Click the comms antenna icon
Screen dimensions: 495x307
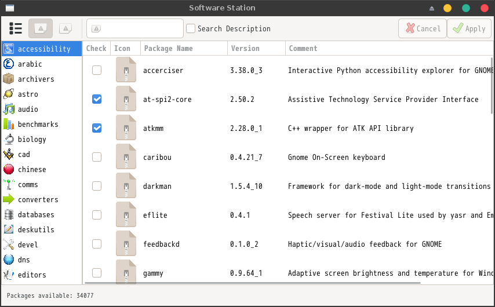pyautogui.click(x=9, y=184)
